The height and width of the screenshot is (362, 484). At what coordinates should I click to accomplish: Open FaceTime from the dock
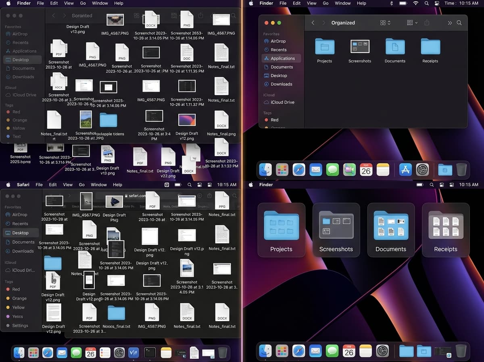pyautogui.click(x=349, y=170)
